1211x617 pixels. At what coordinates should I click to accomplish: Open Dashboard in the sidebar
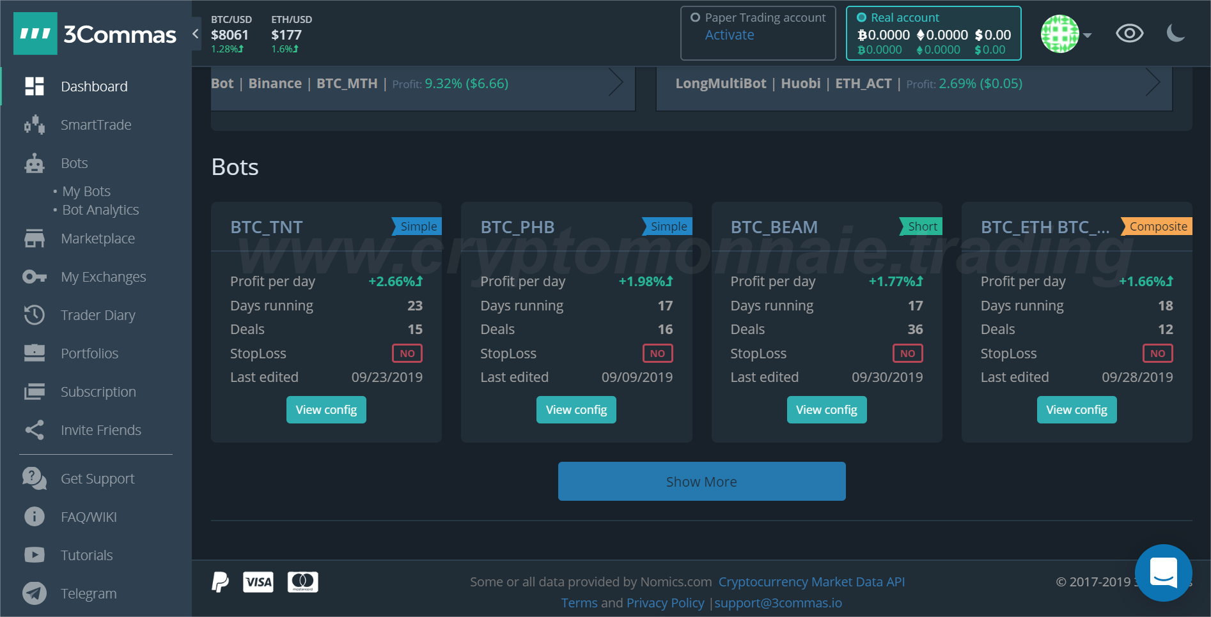tap(94, 86)
